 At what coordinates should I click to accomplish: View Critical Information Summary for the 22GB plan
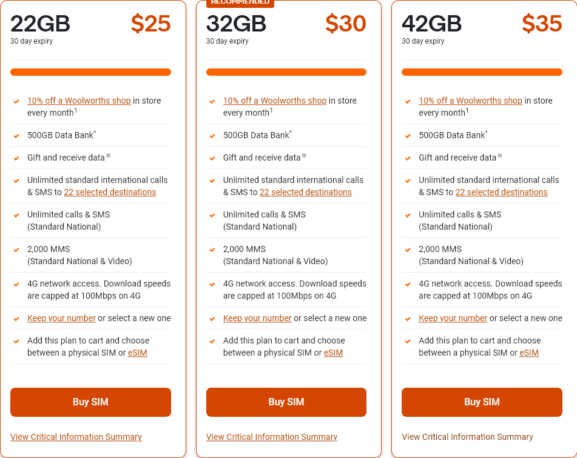click(76, 437)
